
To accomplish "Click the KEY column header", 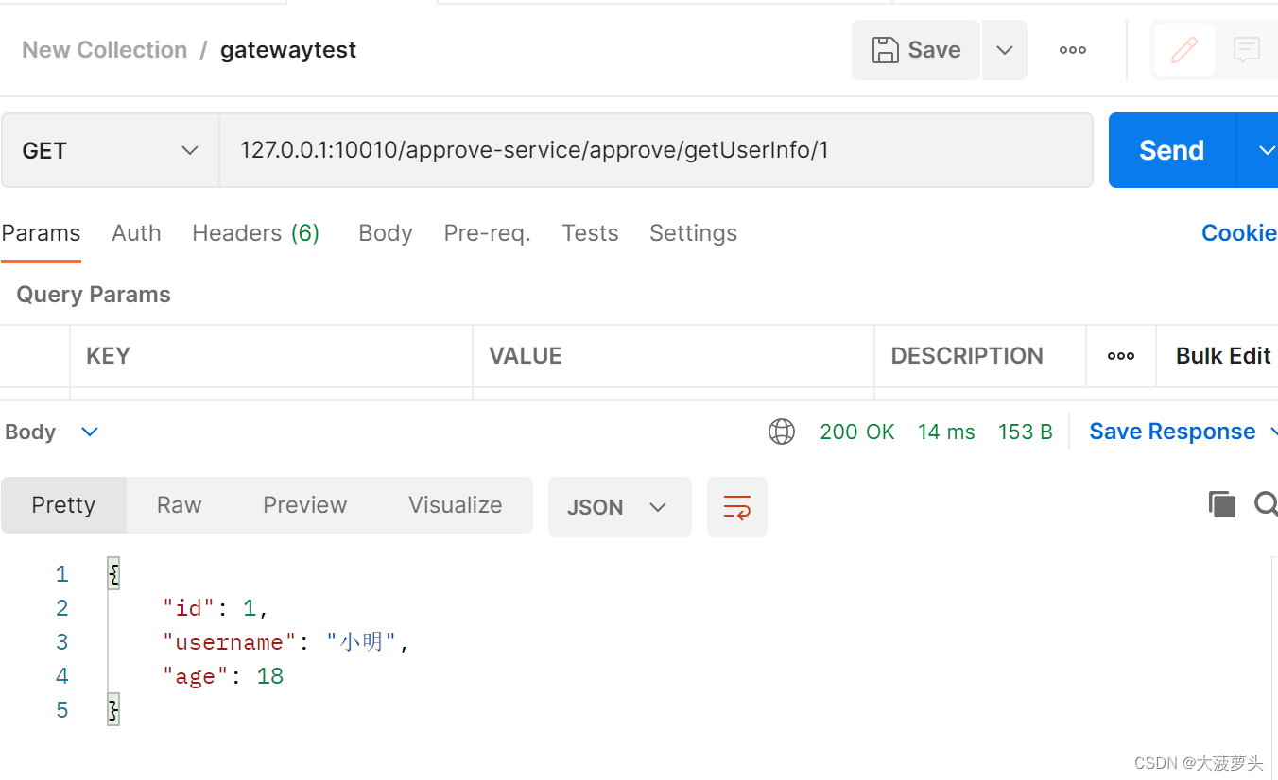I will 108,356.
